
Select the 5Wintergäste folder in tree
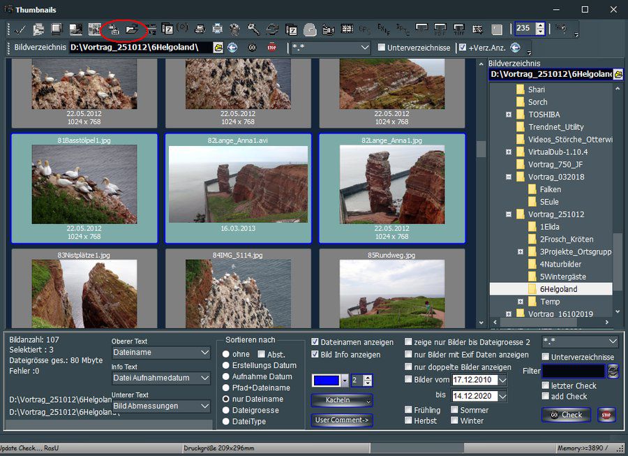point(565,277)
